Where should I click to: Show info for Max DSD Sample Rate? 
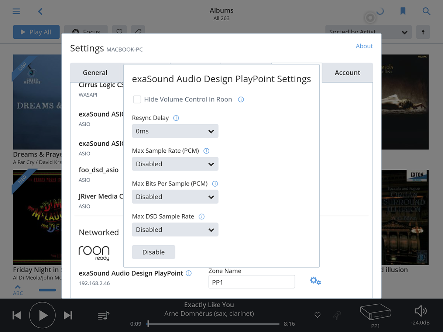coord(202,217)
